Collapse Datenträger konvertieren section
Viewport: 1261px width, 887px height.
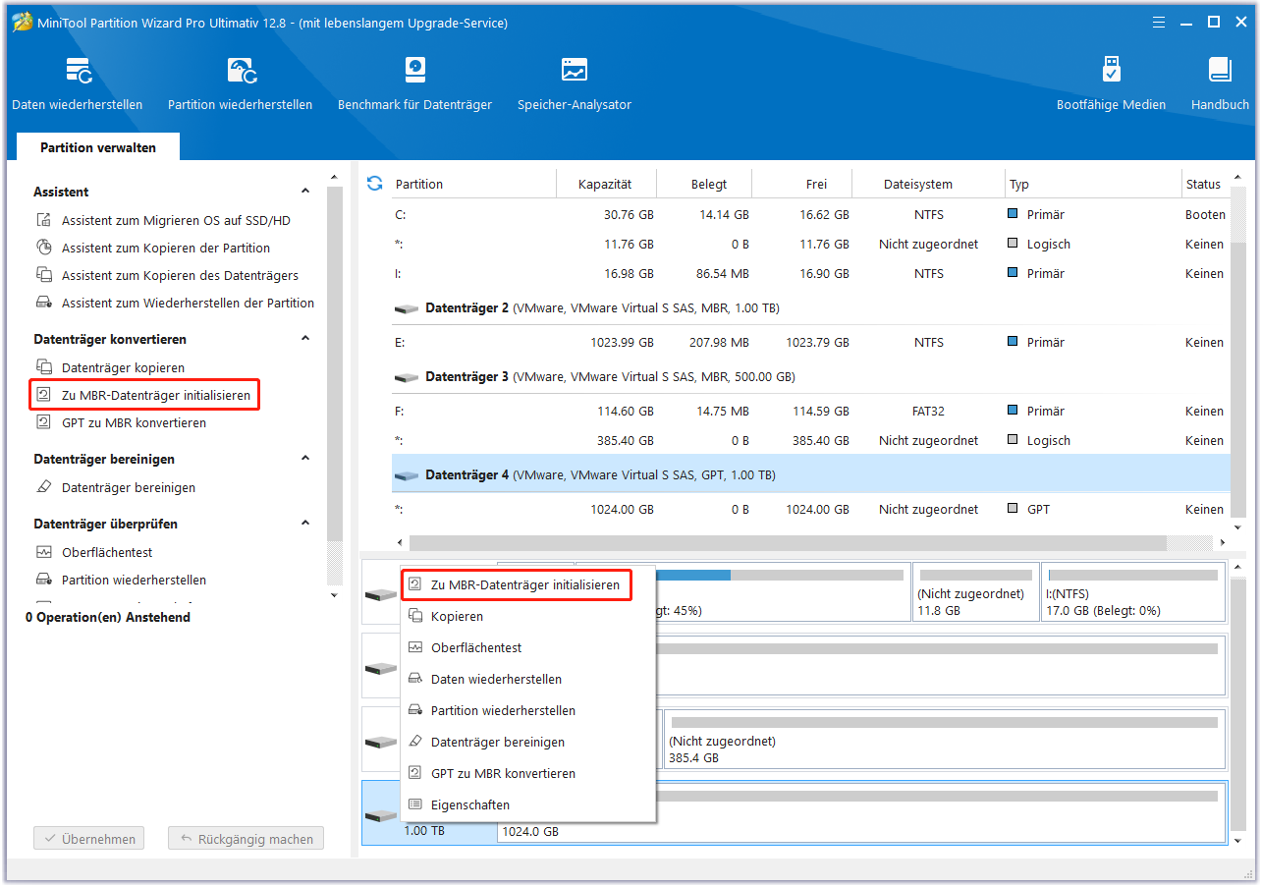305,339
